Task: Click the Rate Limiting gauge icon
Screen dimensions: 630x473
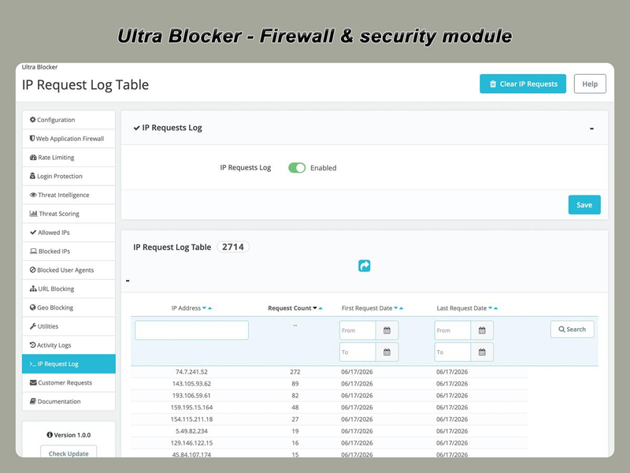Action: tap(33, 157)
